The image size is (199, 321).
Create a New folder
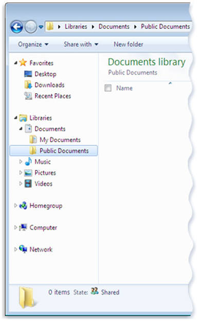click(129, 44)
